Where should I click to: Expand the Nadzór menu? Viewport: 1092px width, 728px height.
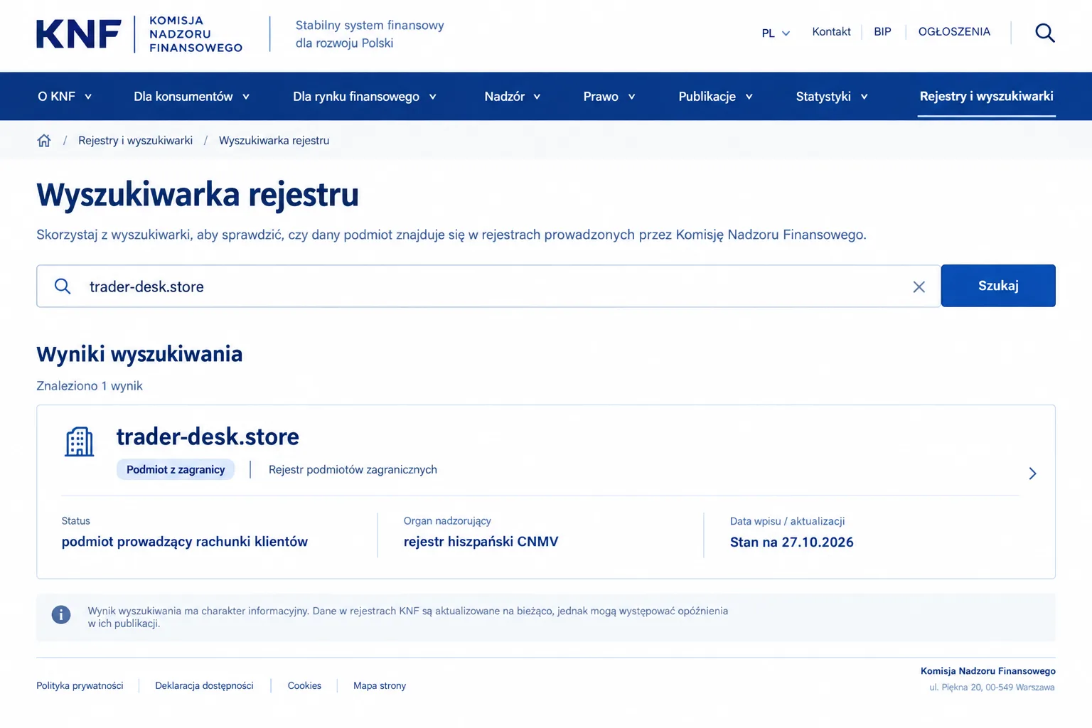[513, 97]
